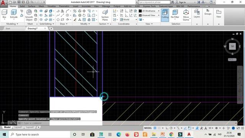Click the Solid Union tool
The width and height of the screenshot is (245, 138).
[x=41, y=11]
